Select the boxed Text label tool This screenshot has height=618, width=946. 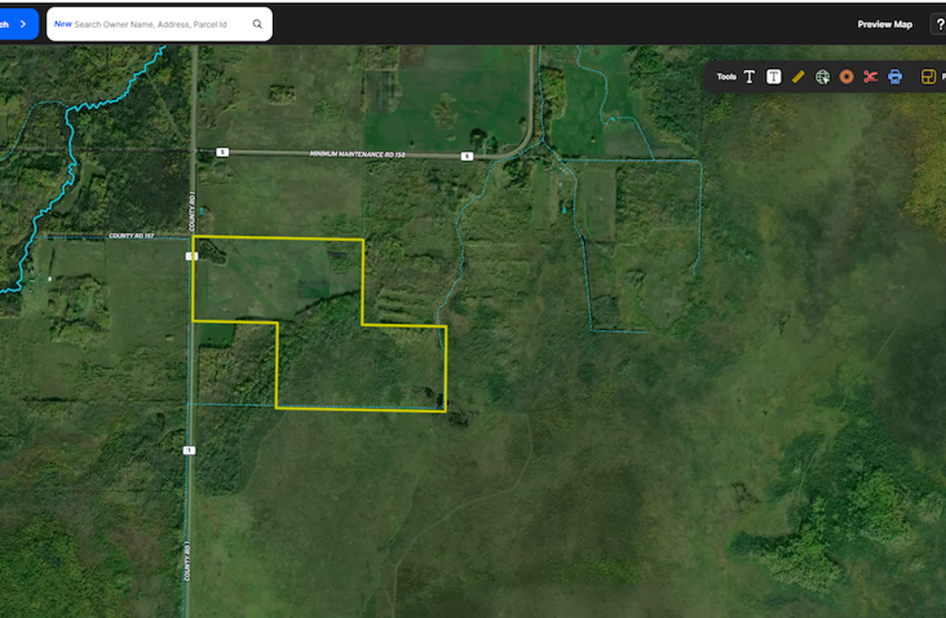(773, 77)
